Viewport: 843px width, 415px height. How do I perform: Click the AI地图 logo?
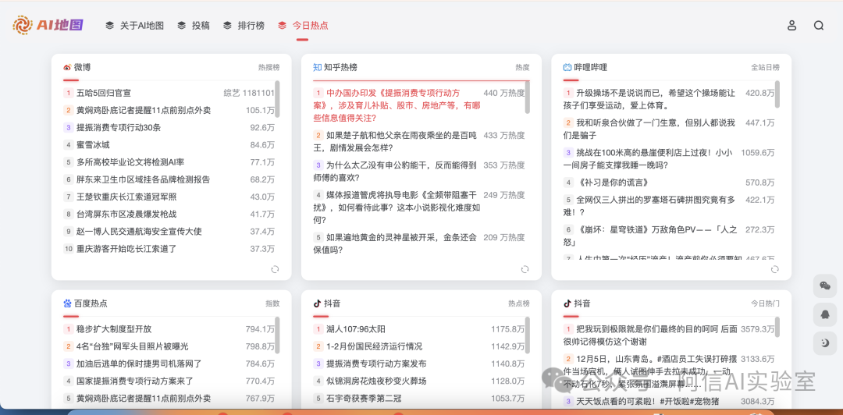(x=48, y=25)
